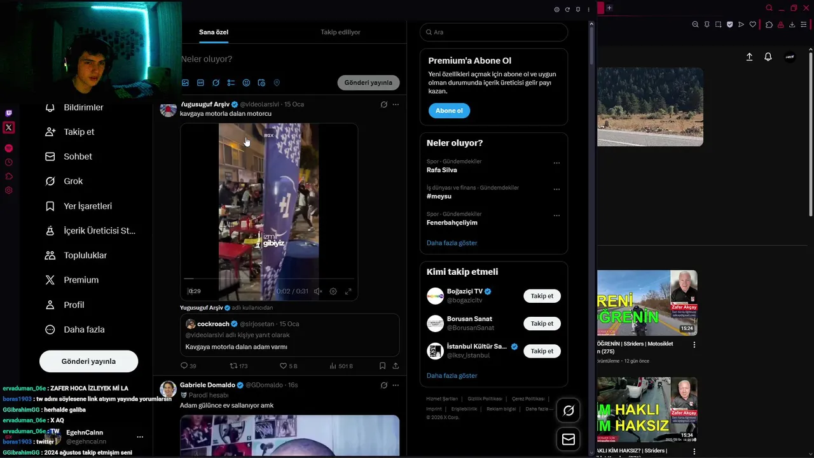Click the video progress bar
This screenshot has width=814, height=458.
click(x=269, y=279)
